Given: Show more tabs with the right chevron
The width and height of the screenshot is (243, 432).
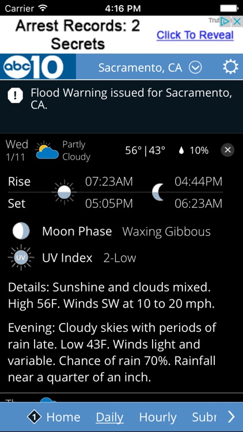Looking at the screenshot, I should click(231, 417).
